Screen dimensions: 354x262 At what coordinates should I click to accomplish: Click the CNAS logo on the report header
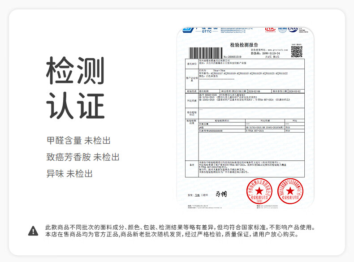click(293, 30)
